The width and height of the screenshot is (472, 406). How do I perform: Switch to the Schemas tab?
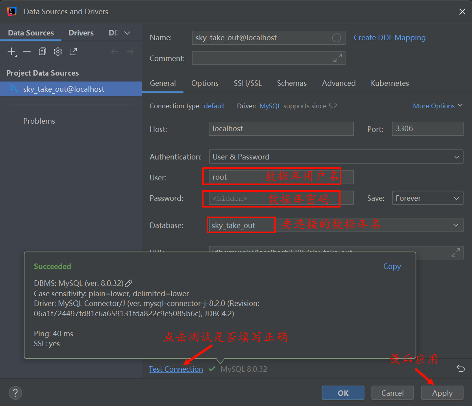pyautogui.click(x=292, y=83)
